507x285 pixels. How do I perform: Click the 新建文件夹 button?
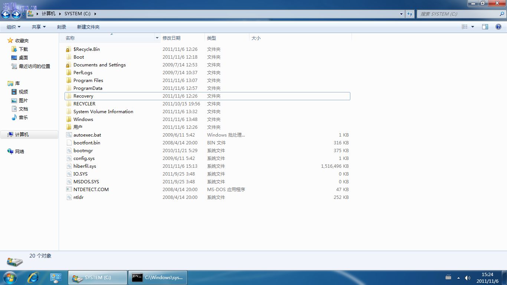point(88,27)
